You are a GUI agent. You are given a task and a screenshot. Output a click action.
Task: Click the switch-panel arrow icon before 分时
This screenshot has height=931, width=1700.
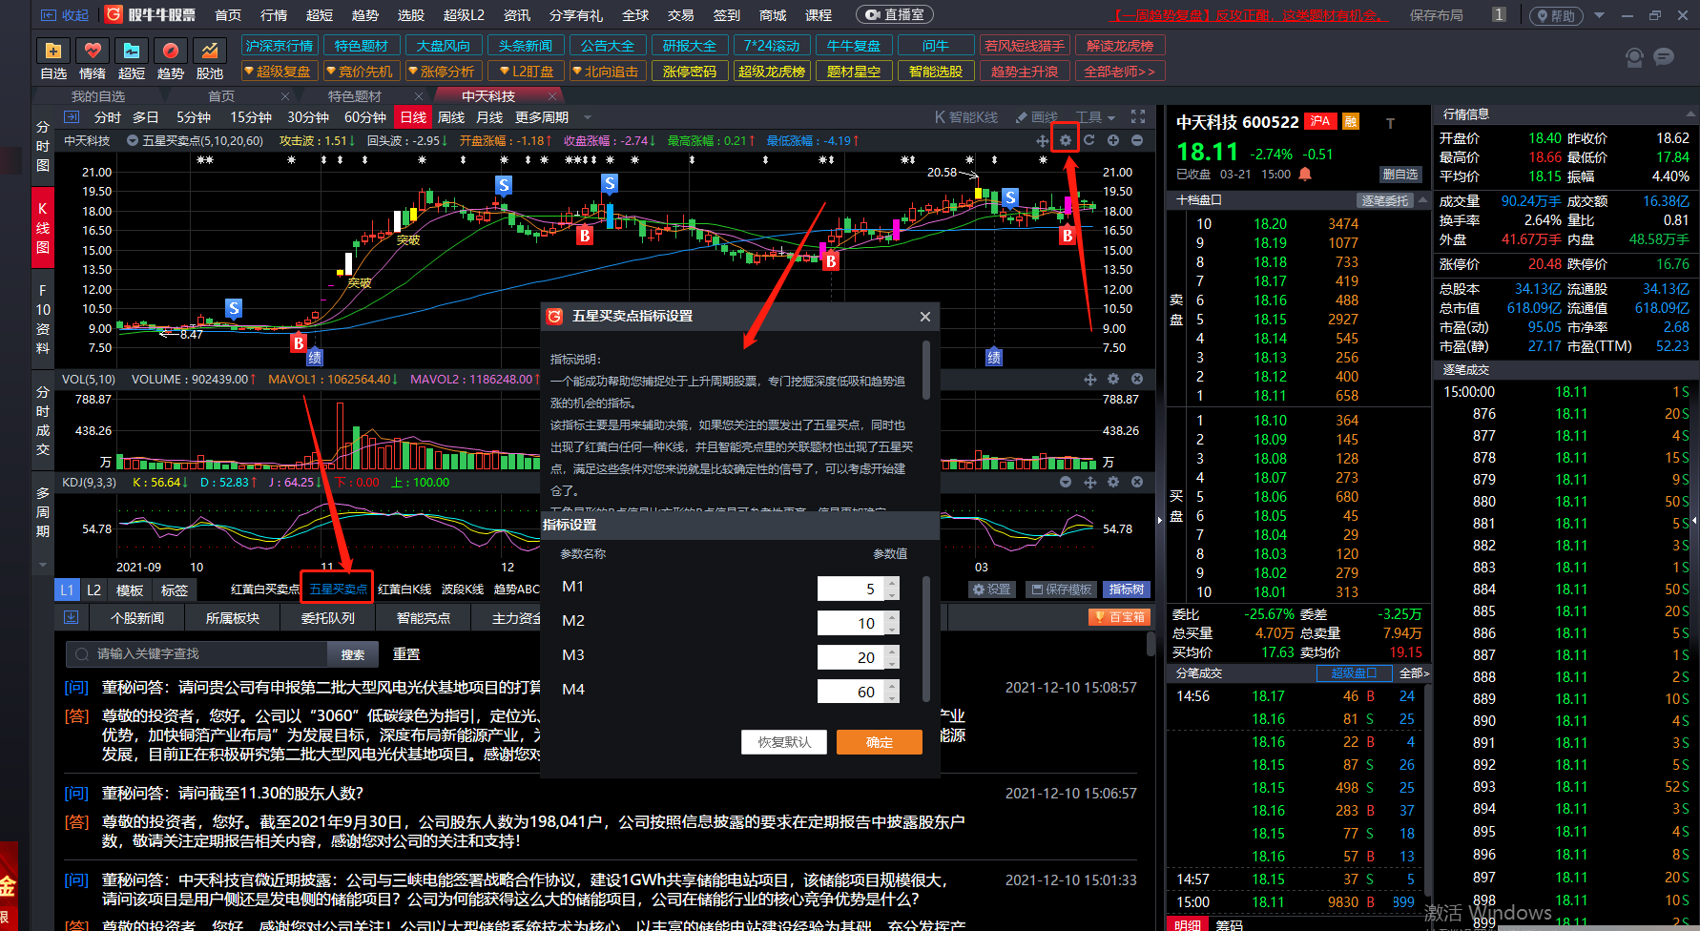(x=72, y=116)
